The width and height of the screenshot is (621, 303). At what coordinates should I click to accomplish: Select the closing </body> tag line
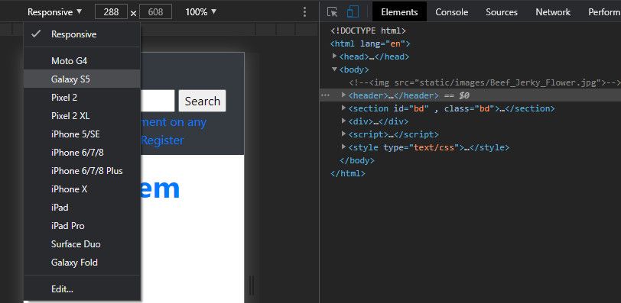(357, 160)
